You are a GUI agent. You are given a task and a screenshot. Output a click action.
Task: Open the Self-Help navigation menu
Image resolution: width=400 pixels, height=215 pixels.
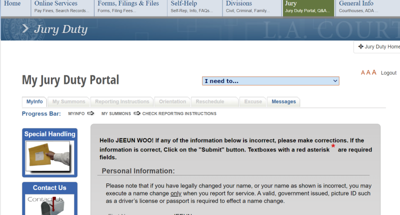195,7
